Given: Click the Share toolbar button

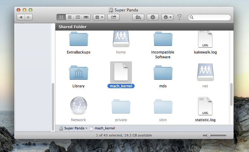Looking at the screenshot, I should pos(113,17).
